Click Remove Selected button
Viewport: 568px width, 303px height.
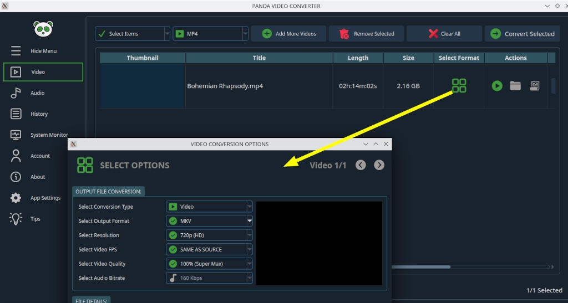tap(367, 34)
